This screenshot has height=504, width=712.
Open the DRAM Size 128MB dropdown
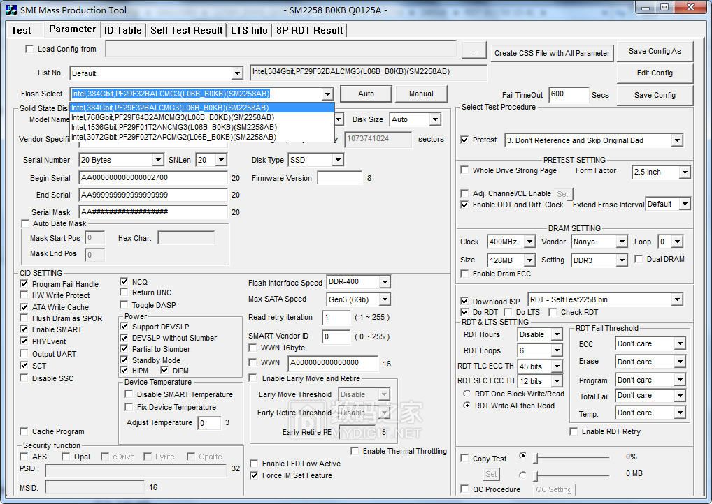tap(529, 260)
